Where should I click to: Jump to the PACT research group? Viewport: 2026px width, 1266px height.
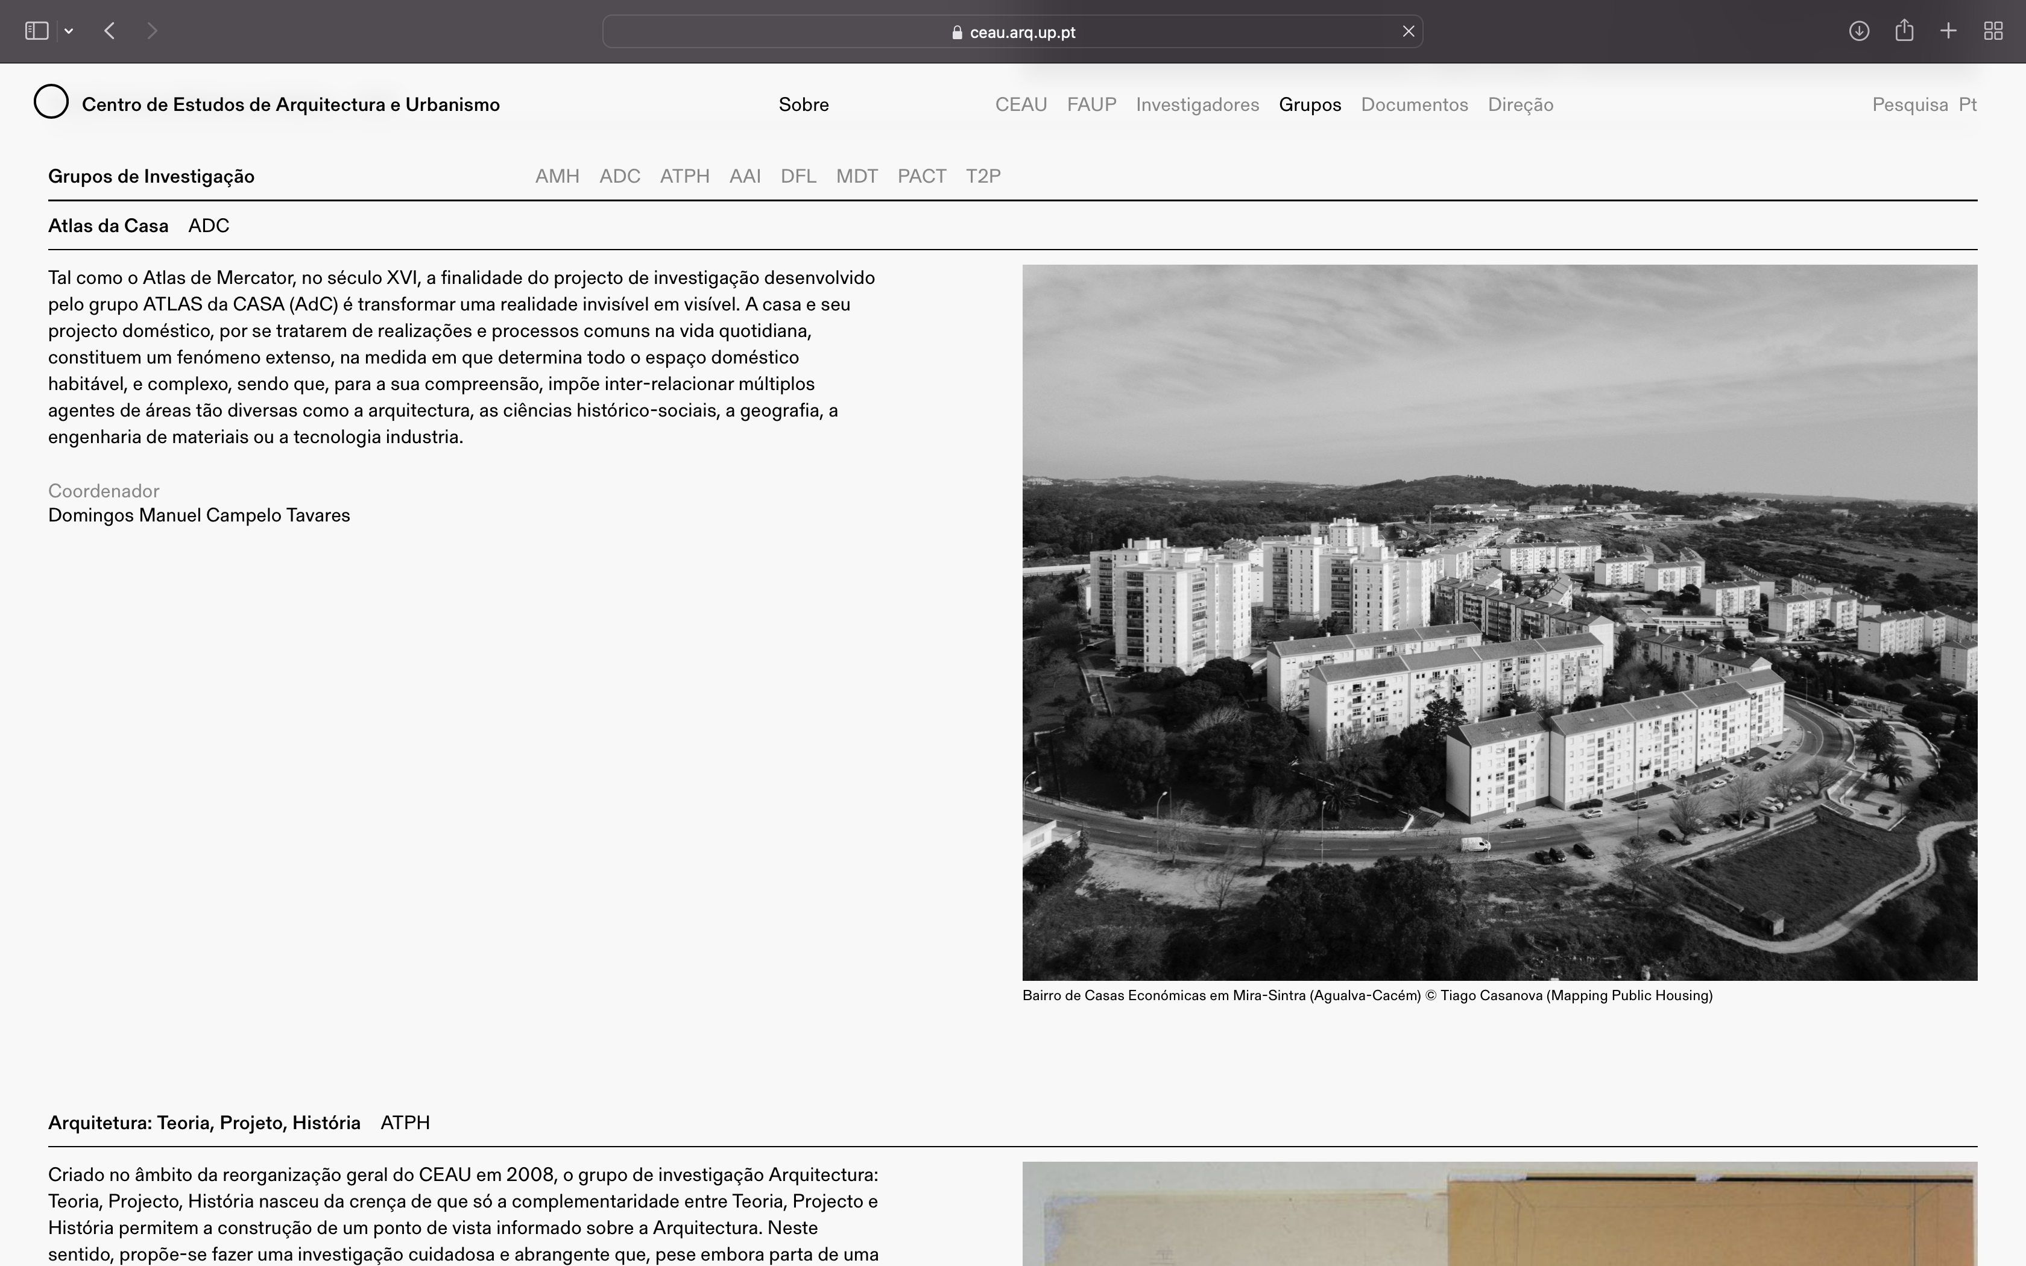[x=922, y=176]
